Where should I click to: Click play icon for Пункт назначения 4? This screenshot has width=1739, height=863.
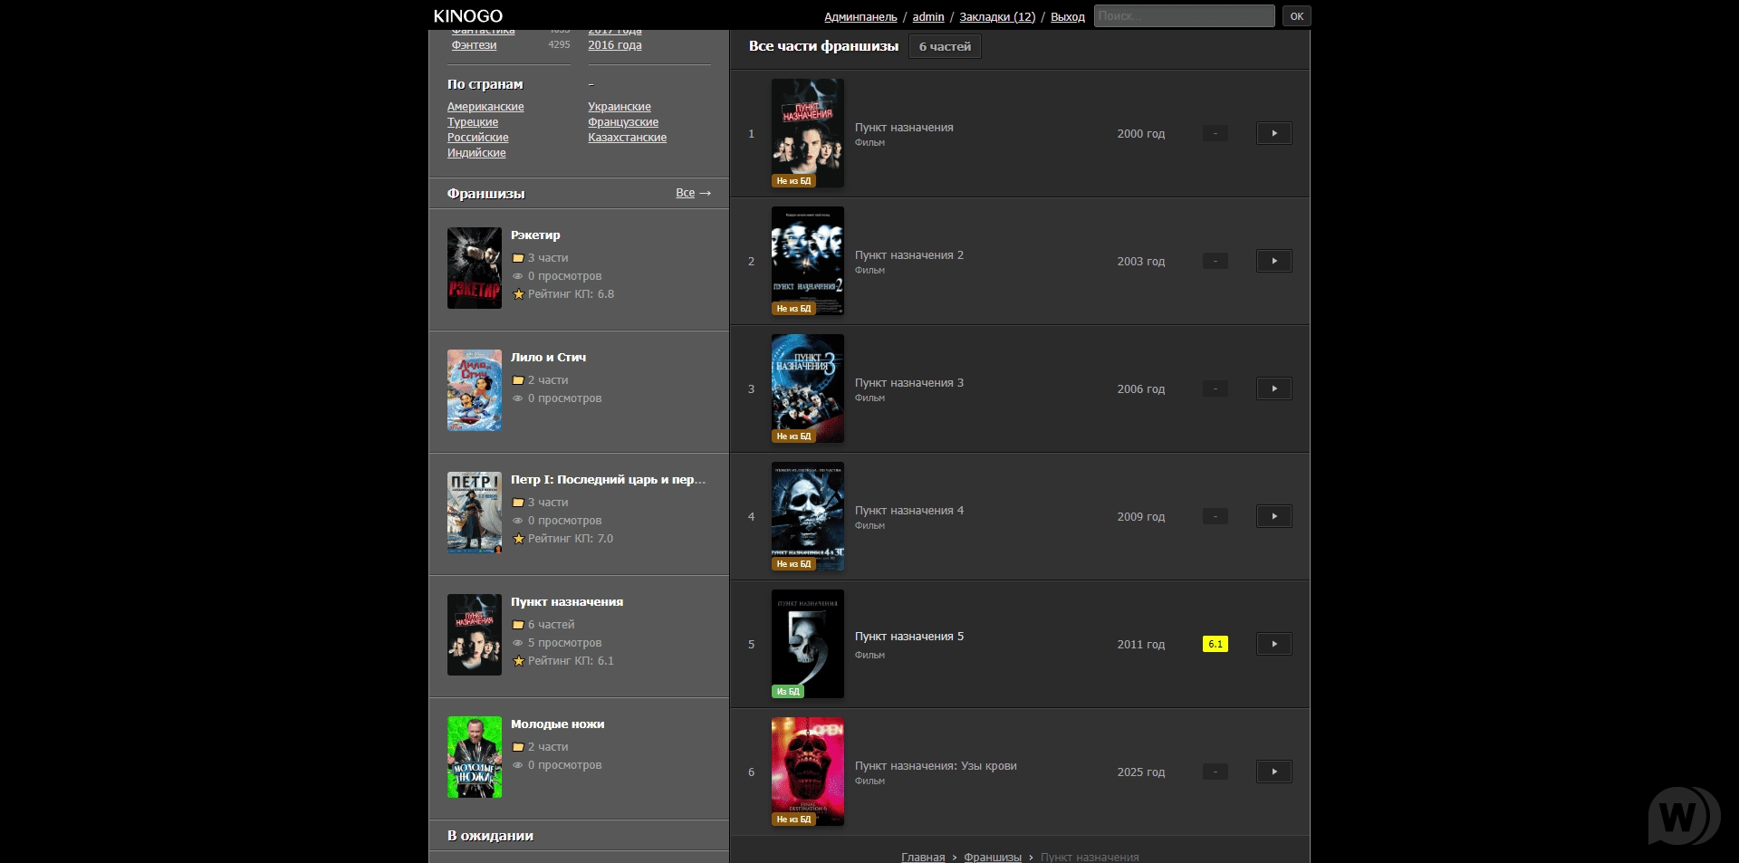[1273, 516]
